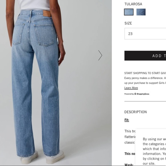The width and height of the screenshot is (166, 166).
Task: Click the leather brand patch on waistband
Action: tap(47, 14)
